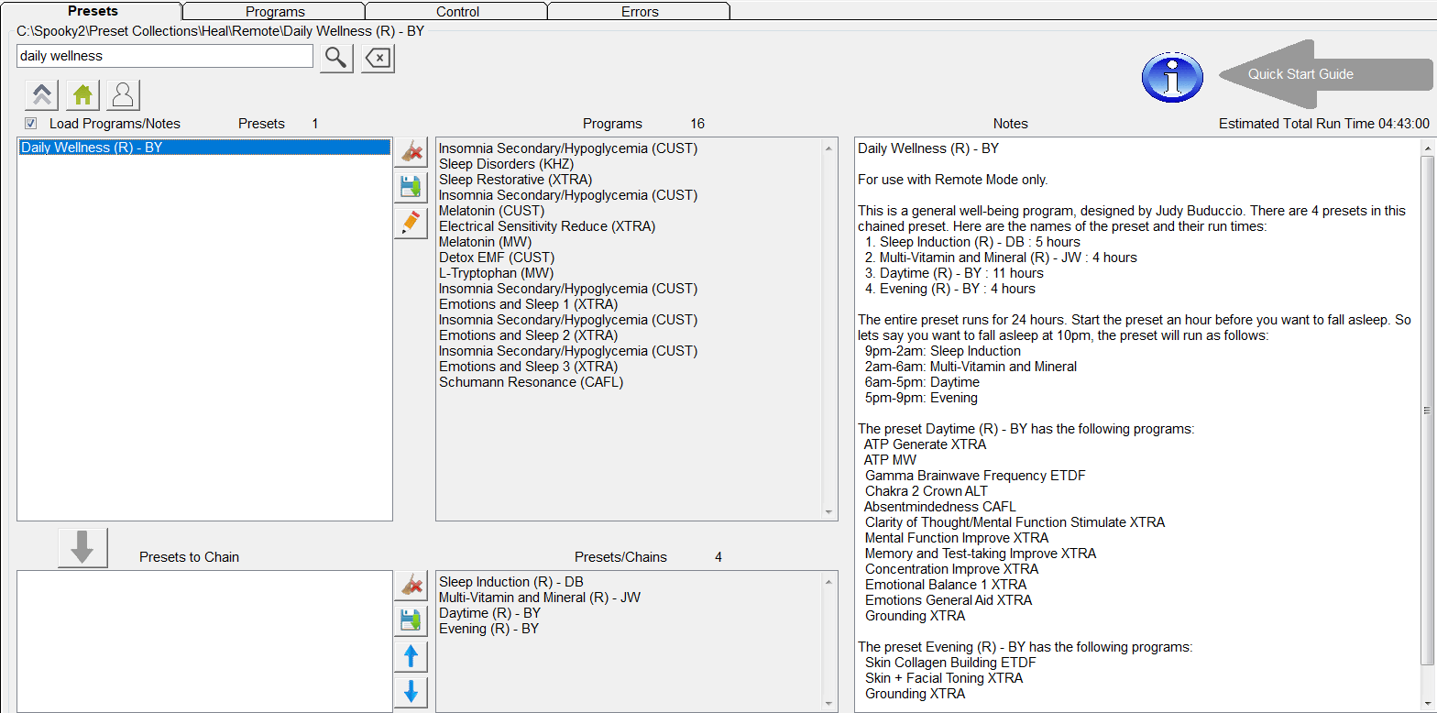Select Evening (R) - BY chain entry

pyautogui.click(x=488, y=629)
